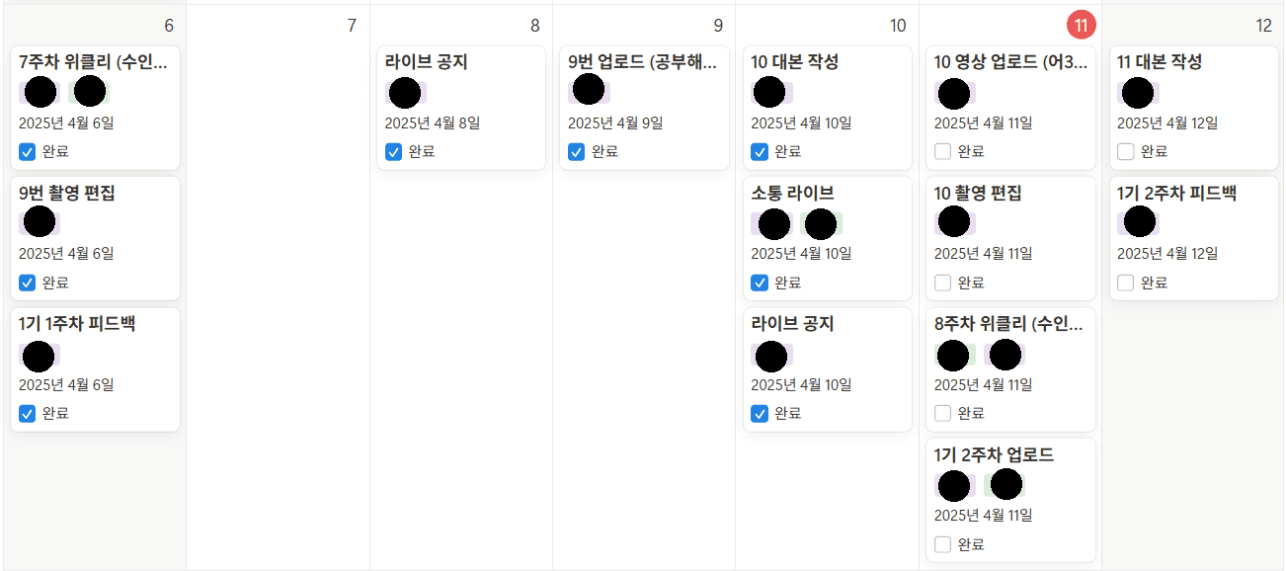
Task: Mark 1기 2주차 업로드 as 완료
Action: tap(942, 544)
